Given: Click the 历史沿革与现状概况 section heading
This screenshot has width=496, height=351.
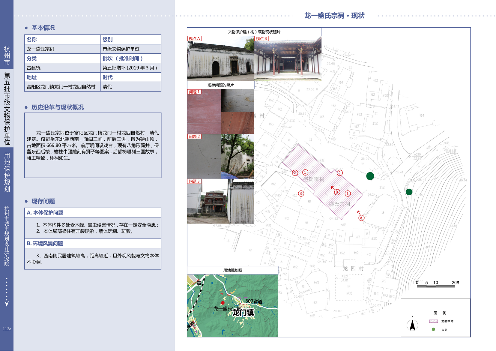Looking at the screenshot, I should point(58,107).
